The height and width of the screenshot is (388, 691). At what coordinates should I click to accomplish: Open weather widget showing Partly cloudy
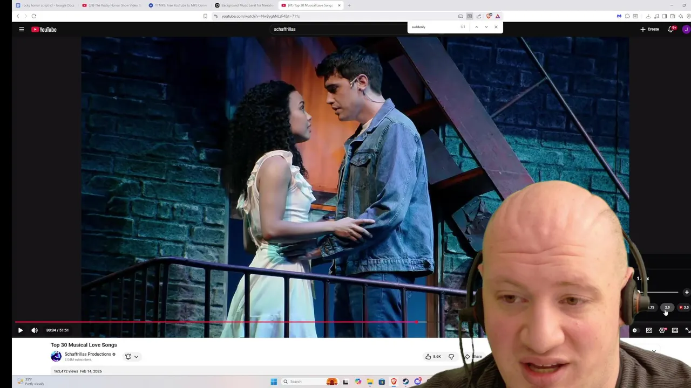(x=31, y=382)
